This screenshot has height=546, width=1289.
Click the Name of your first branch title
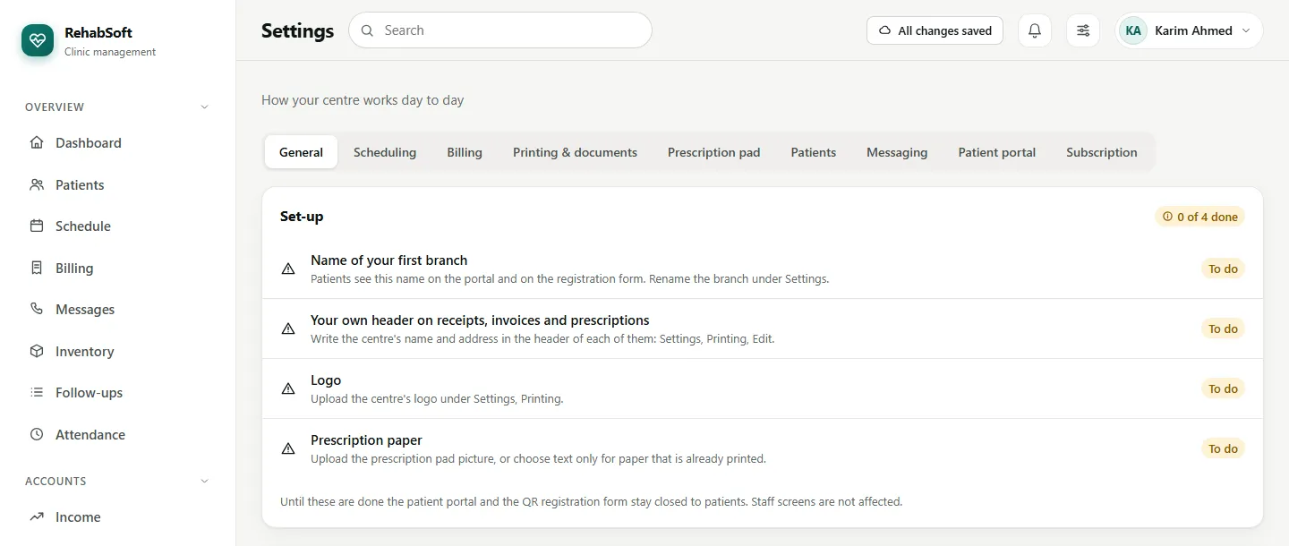(x=388, y=260)
